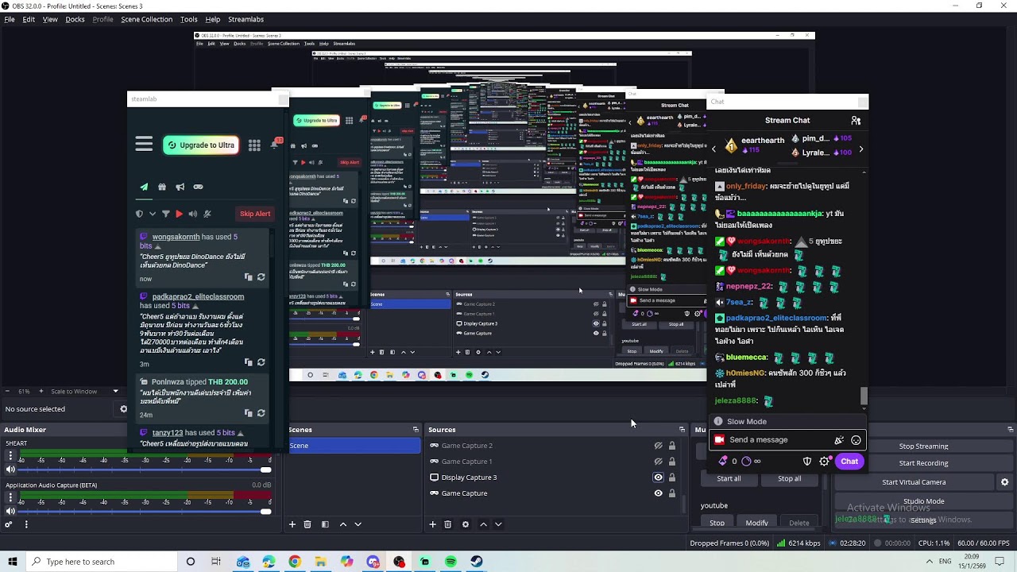Remove the selected scene with trash icon

[x=307, y=524]
